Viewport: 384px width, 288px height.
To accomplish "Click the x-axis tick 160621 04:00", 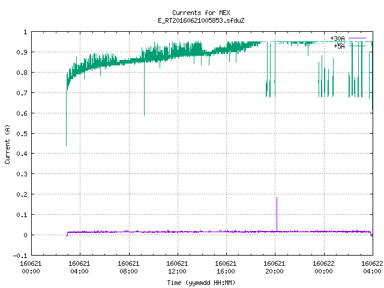I will click(79, 268).
